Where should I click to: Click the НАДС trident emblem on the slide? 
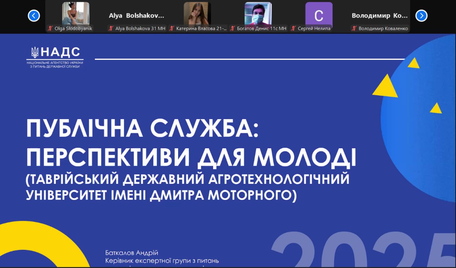tap(35, 52)
